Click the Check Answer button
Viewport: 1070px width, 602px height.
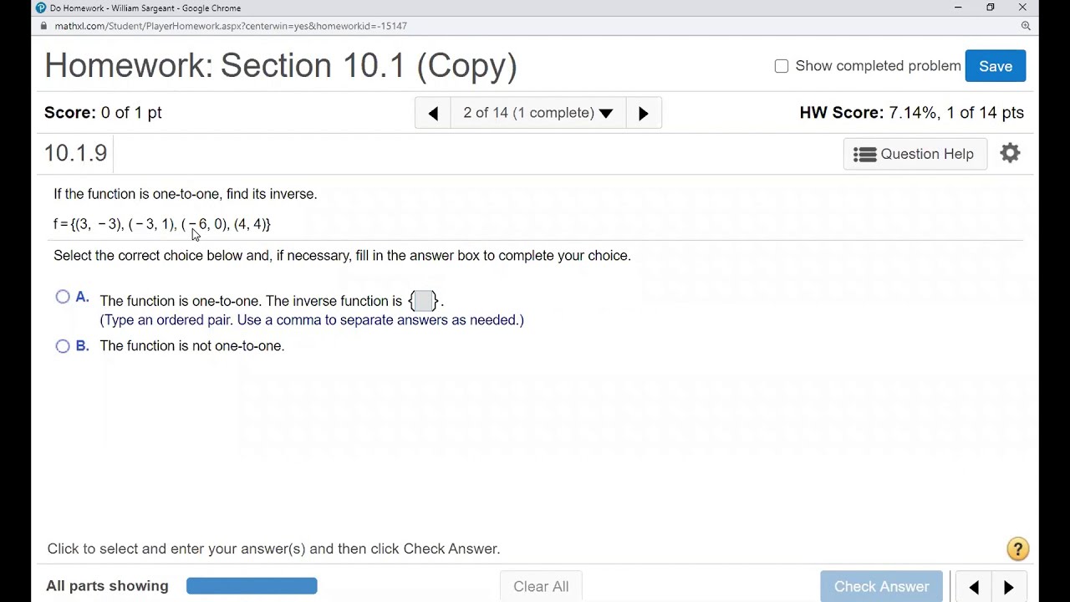coord(881,587)
